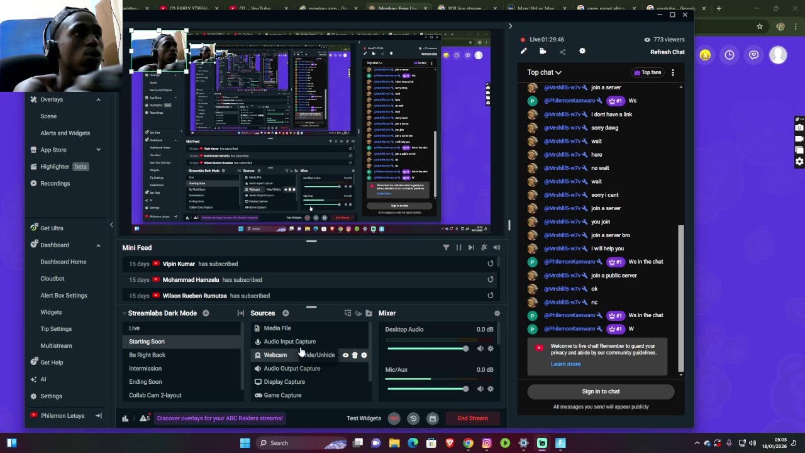Click Refresh Chat
805x453 pixels.
(667, 52)
